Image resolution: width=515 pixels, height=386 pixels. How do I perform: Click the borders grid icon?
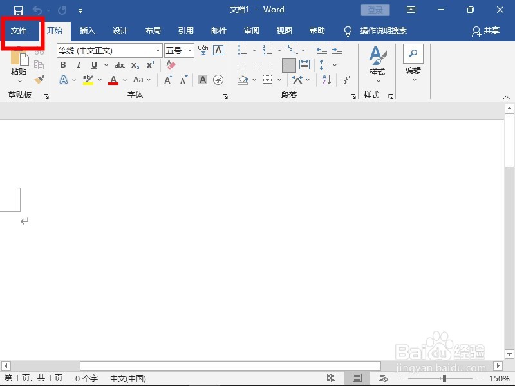(268, 79)
